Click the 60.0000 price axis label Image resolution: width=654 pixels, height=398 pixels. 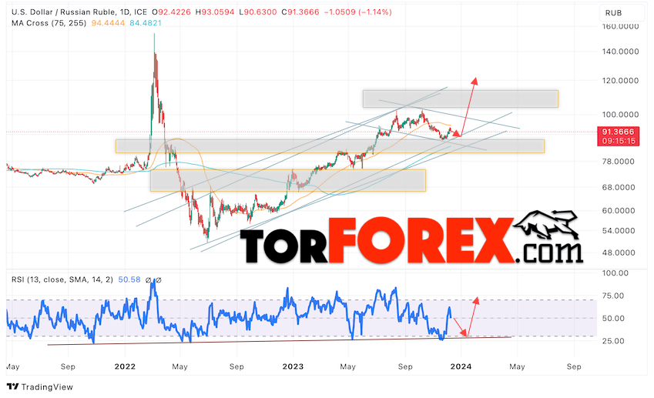618,210
